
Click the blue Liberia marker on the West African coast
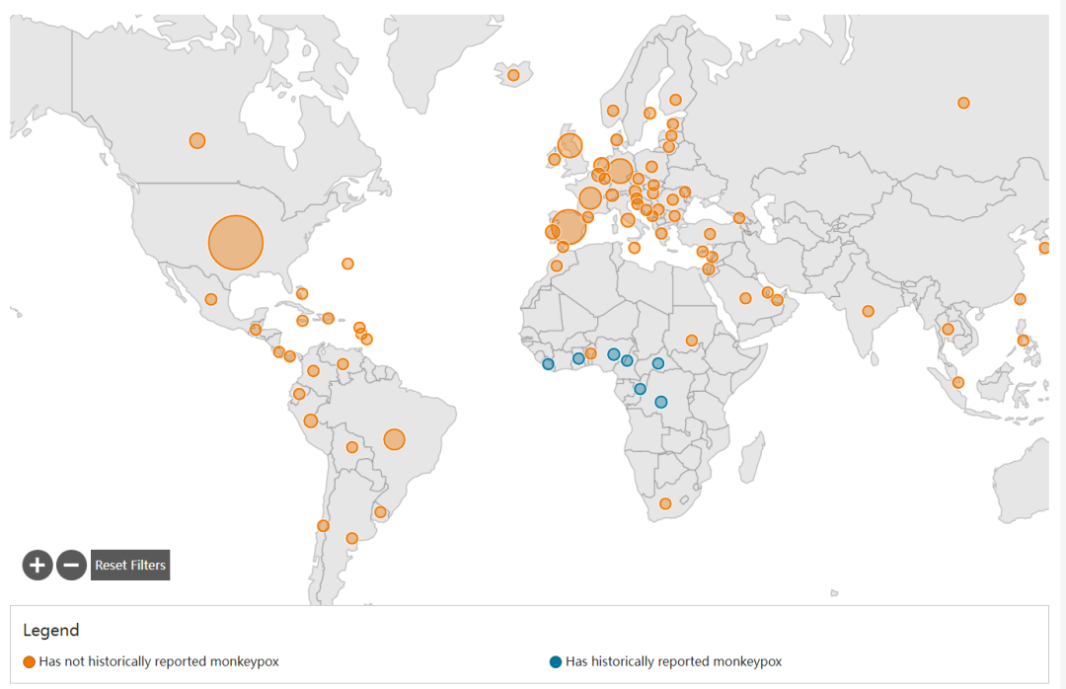click(548, 364)
